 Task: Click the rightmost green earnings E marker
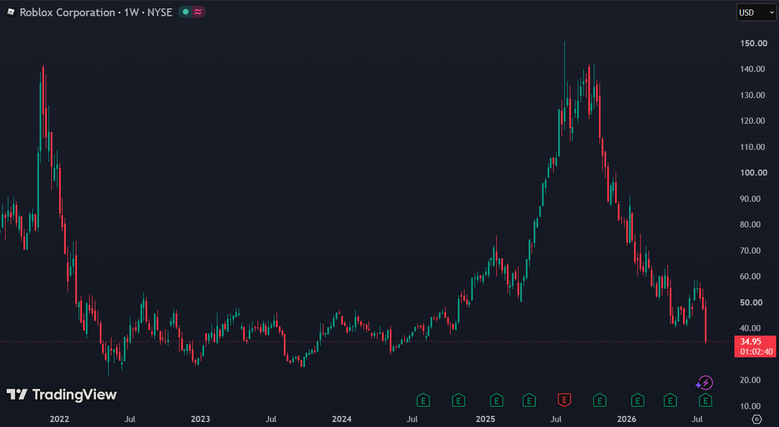pos(706,400)
